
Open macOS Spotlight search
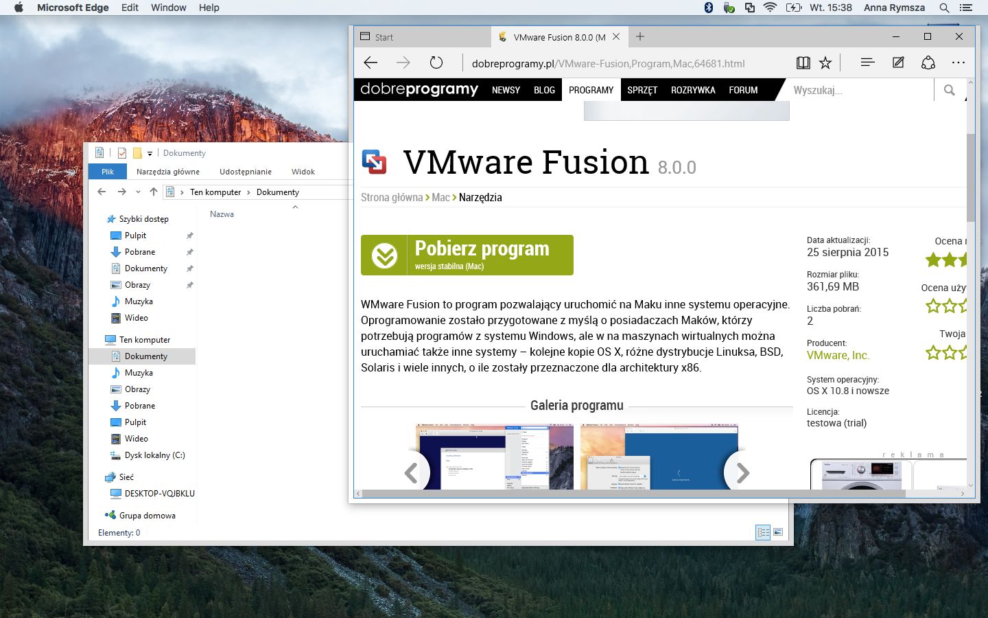pos(944,8)
